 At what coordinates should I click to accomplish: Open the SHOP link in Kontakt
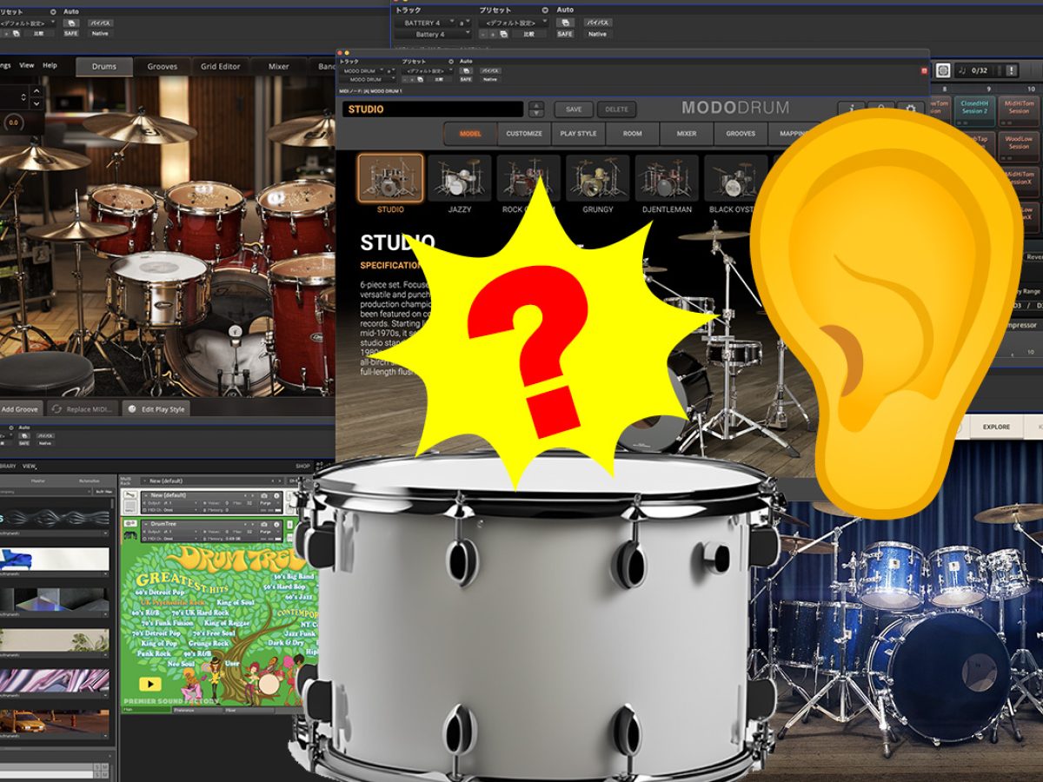coord(302,466)
